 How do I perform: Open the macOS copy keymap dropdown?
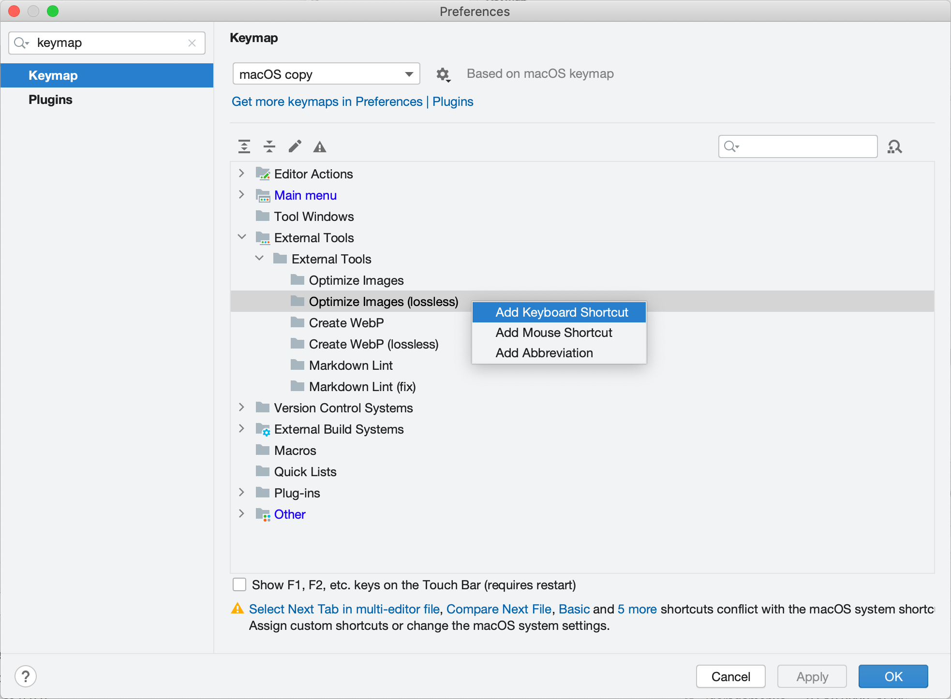[x=326, y=74]
